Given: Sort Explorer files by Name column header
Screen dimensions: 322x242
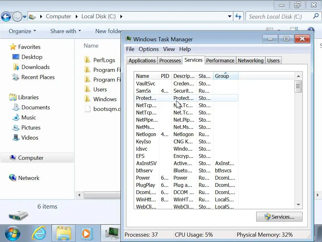Looking at the screenshot, I should pos(91,46).
